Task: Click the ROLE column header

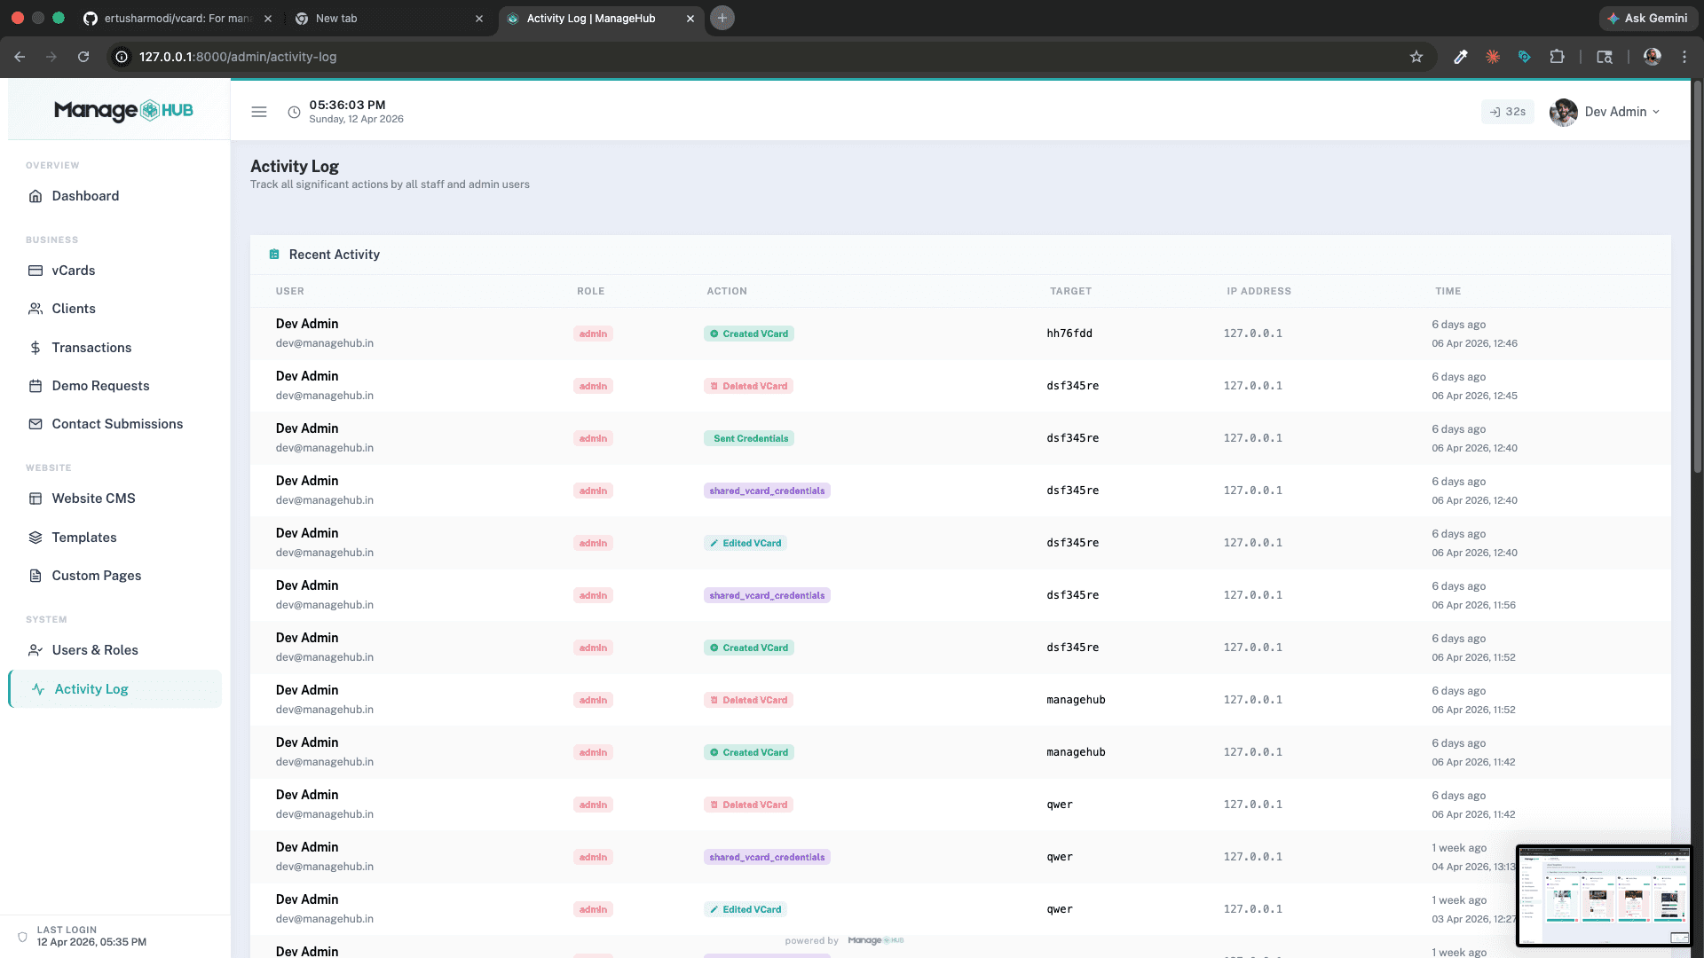Action: pos(591,291)
